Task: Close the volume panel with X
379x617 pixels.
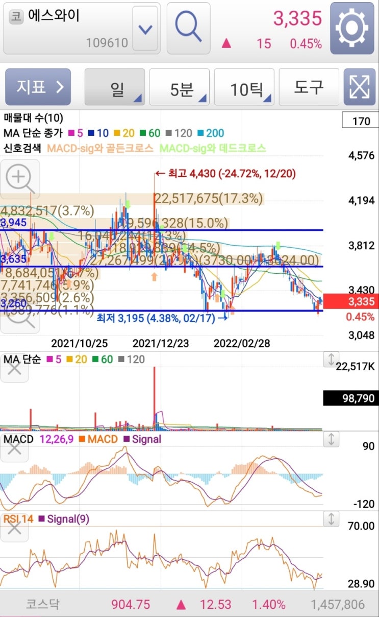Action: [14, 368]
